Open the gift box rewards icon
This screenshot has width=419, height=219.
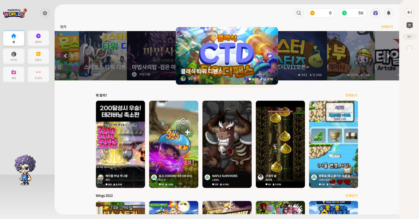click(x=375, y=13)
